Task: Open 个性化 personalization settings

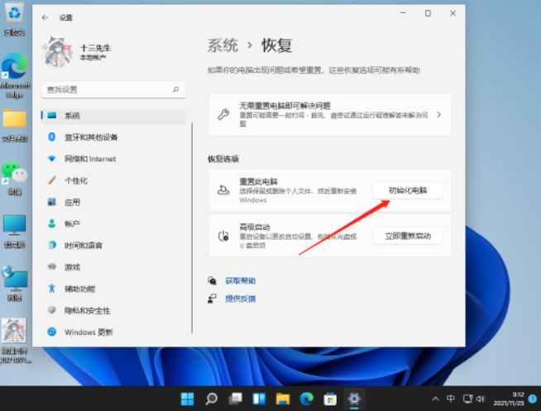Action: [x=76, y=180]
